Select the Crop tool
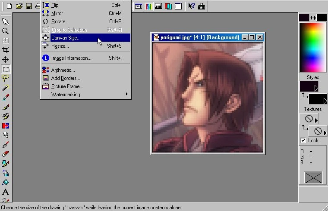Screen dimensions: 328x211 6,50
